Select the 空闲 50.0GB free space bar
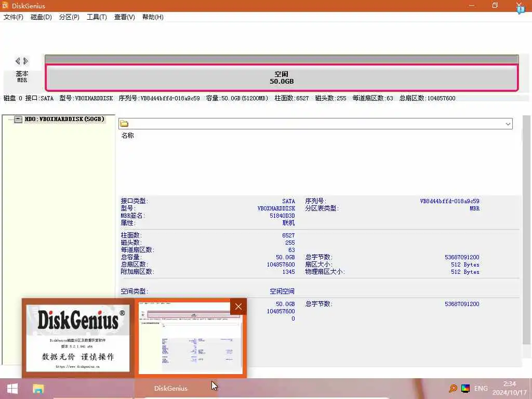This screenshot has height=399, width=532. click(282, 77)
